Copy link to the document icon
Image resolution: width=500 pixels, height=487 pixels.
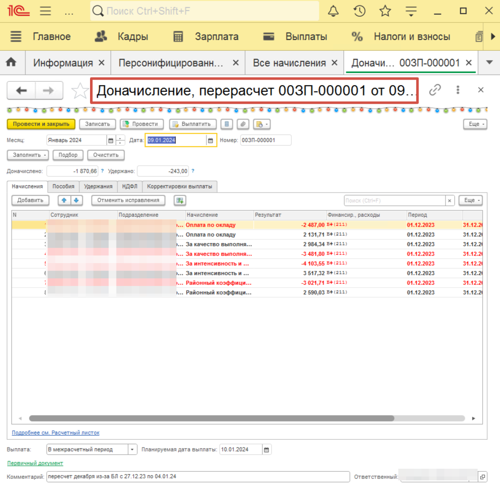[x=434, y=90]
